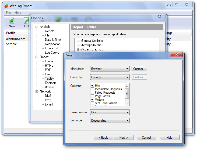Select the Sample profile row
This screenshot has height=150, width=197.
[11, 44]
